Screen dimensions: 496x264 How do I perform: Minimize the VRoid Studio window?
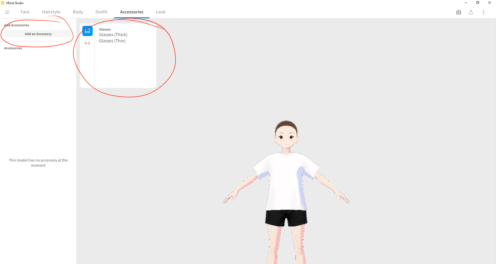click(x=466, y=3)
